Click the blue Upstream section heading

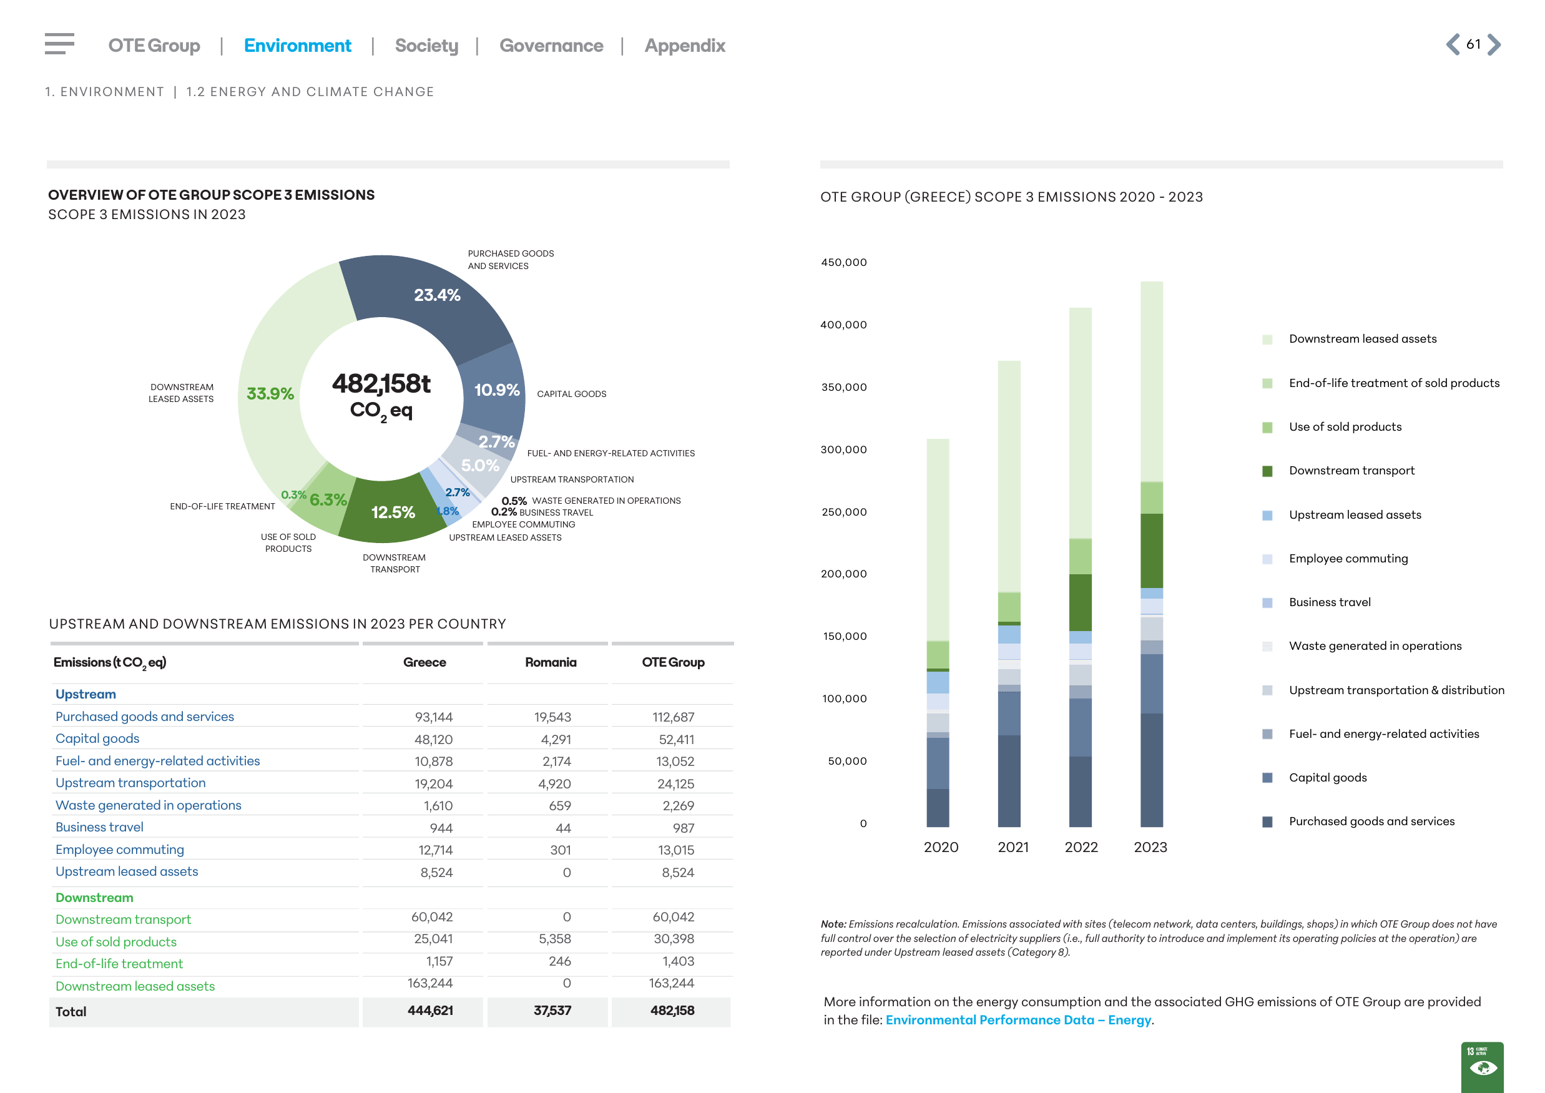click(86, 694)
